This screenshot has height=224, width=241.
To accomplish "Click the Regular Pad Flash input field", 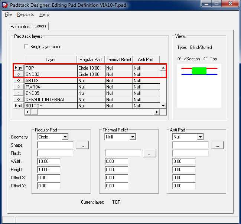I will click(x=55, y=153).
